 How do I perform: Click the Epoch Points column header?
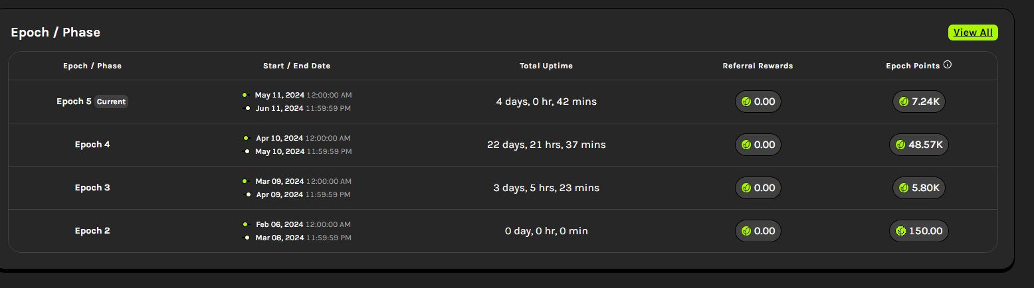(x=913, y=66)
